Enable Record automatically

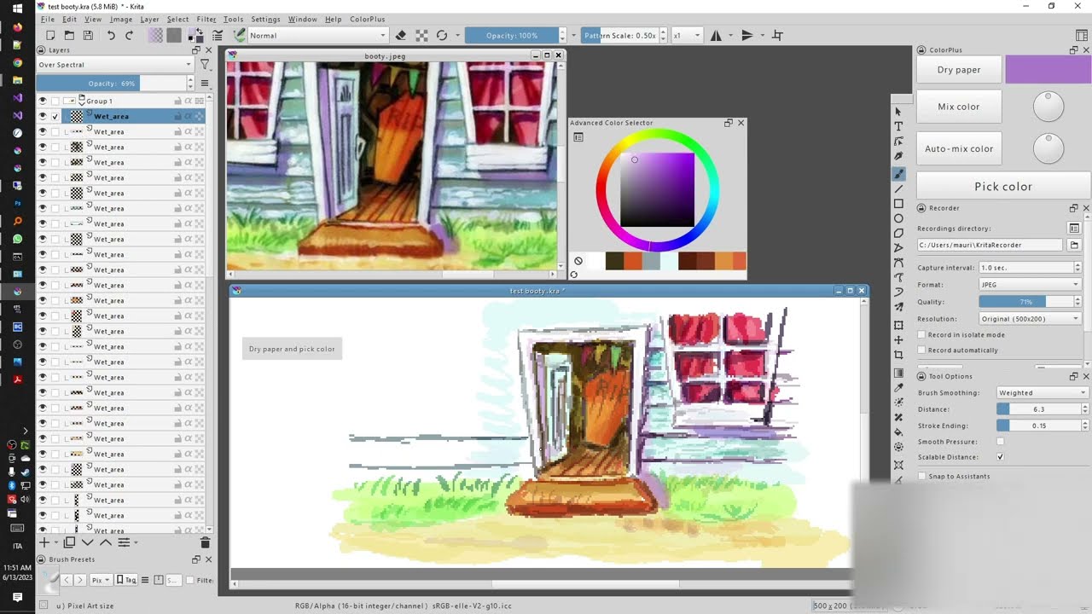pos(921,350)
